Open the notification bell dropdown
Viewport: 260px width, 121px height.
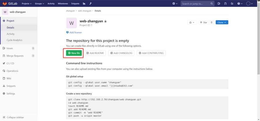click(192, 22)
